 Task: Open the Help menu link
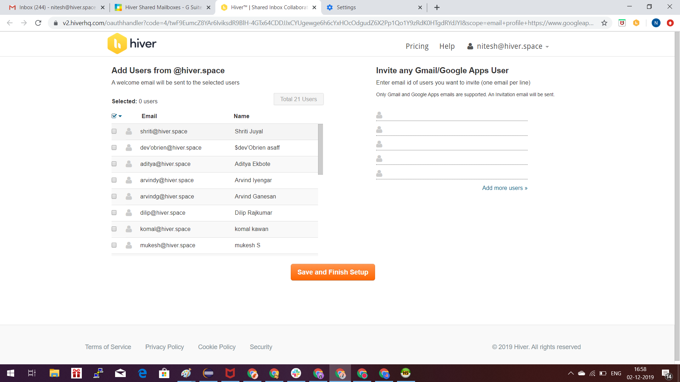pyautogui.click(x=447, y=46)
